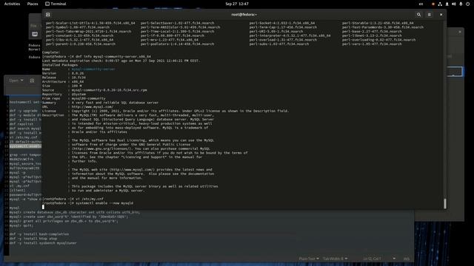Click perl-Scalar-List-Utils package entry
474x266 pixels.
90,23
